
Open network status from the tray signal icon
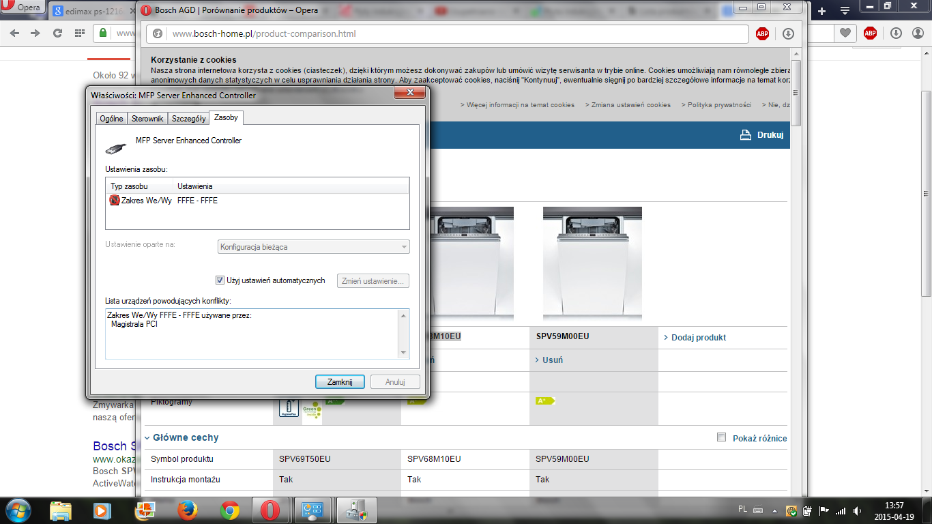tap(840, 510)
